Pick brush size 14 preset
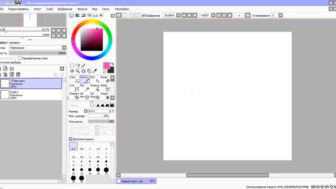Image resolution: width=336 pixels, height=189 pixels. click(90, 171)
